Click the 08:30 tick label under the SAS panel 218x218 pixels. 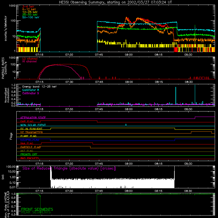pyautogui.click(x=188, y=191)
